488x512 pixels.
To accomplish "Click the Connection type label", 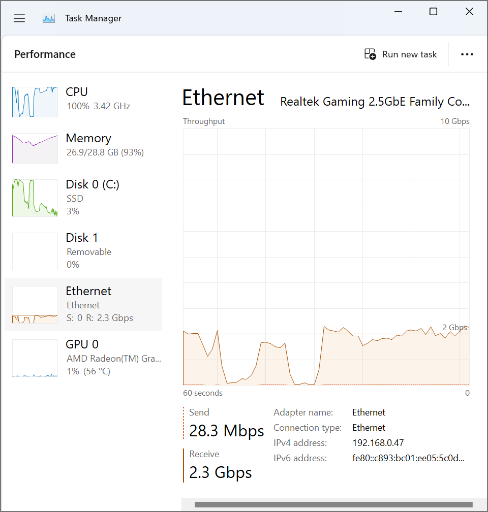I will point(308,428).
